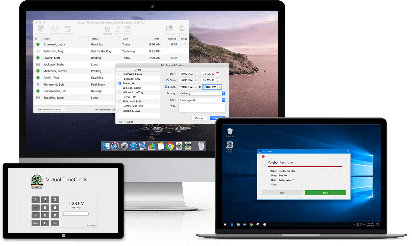The height and width of the screenshot is (246, 412).
Task: Open Numbers from the Mac dock
Action: tap(151, 146)
